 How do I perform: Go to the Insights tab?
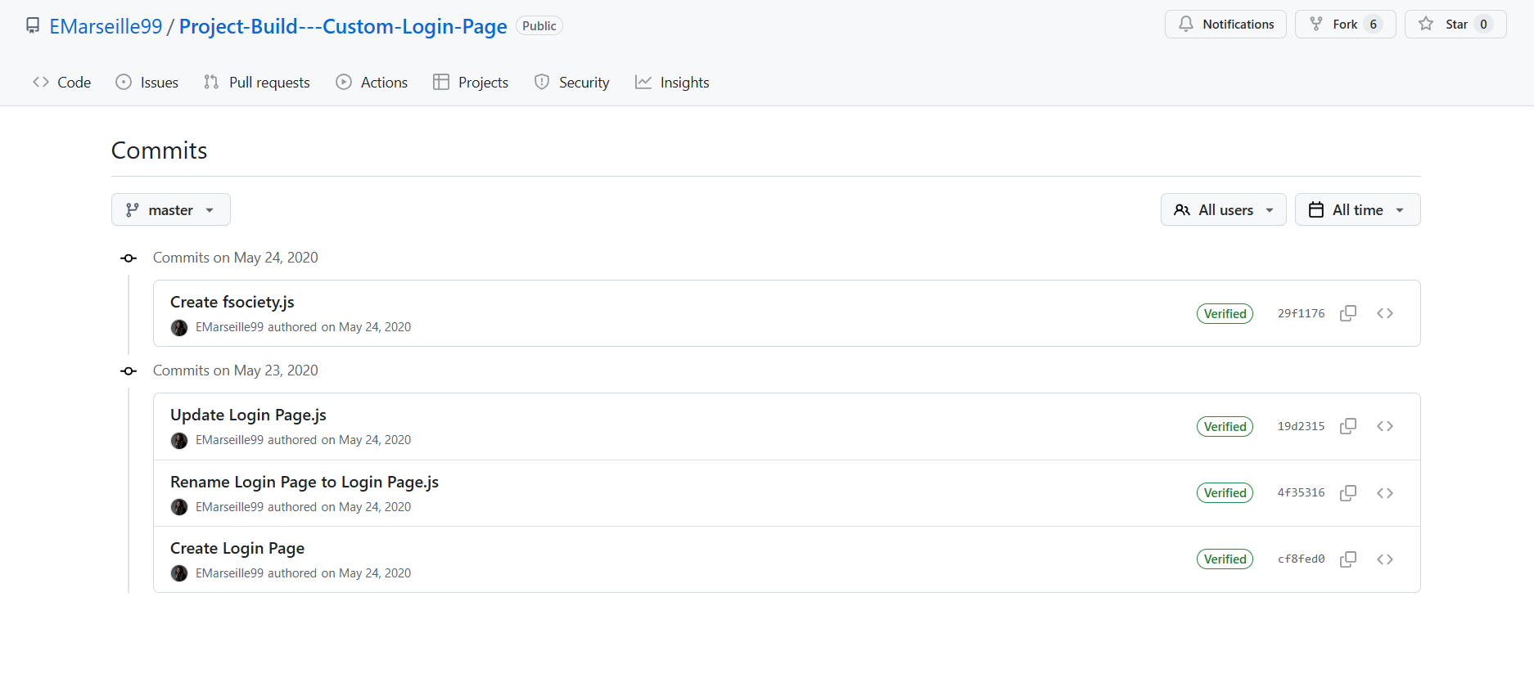click(x=672, y=83)
